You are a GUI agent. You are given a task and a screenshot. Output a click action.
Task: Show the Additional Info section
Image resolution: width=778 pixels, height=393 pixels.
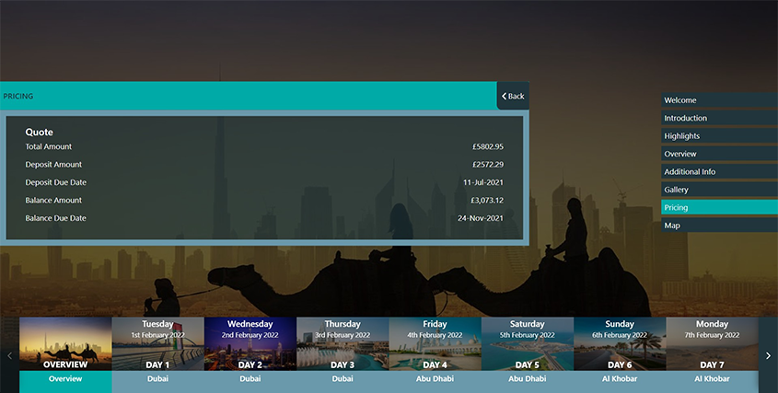point(718,172)
